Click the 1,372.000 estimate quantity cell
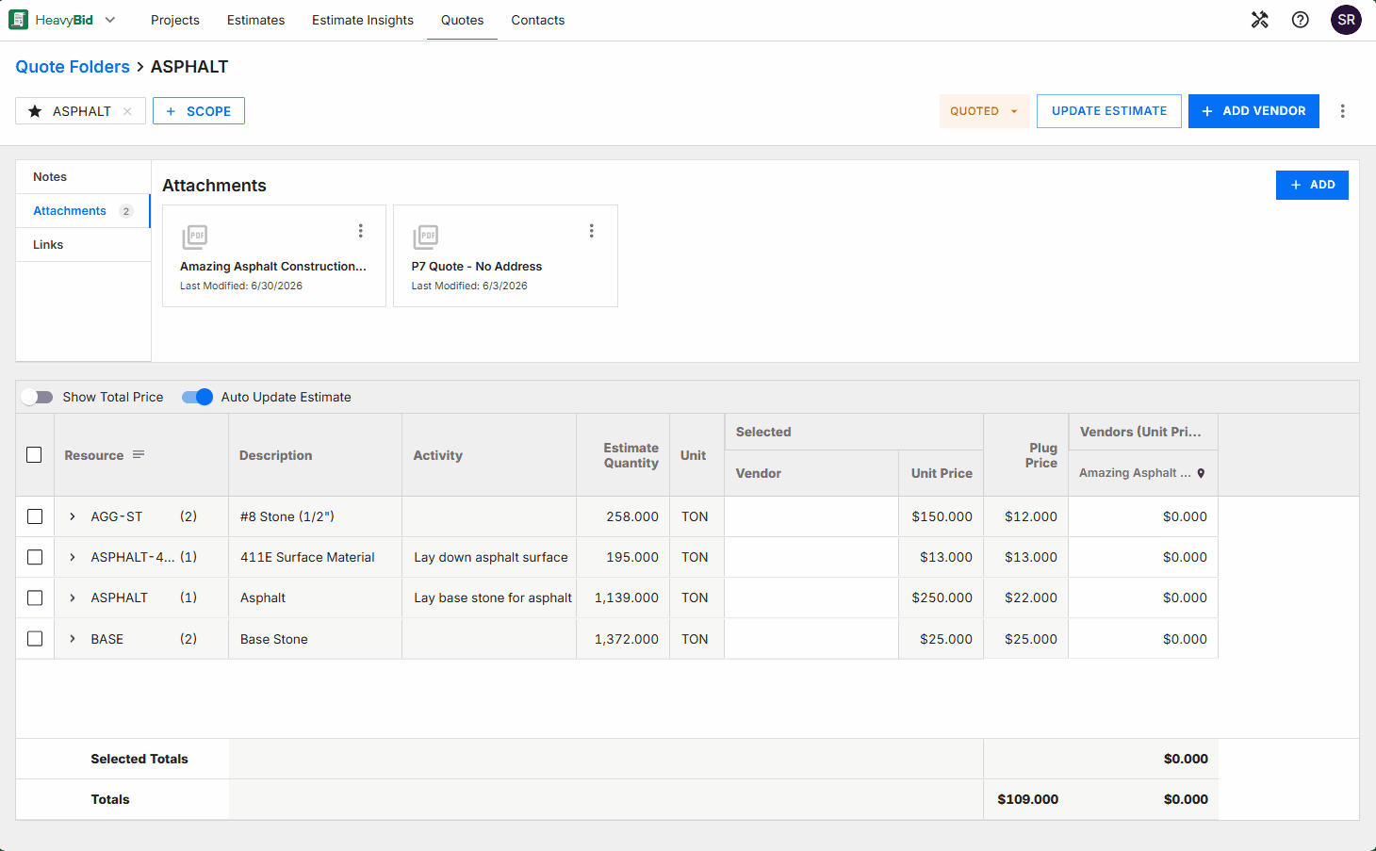The height and width of the screenshot is (851, 1376). pyautogui.click(x=623, y=639)
